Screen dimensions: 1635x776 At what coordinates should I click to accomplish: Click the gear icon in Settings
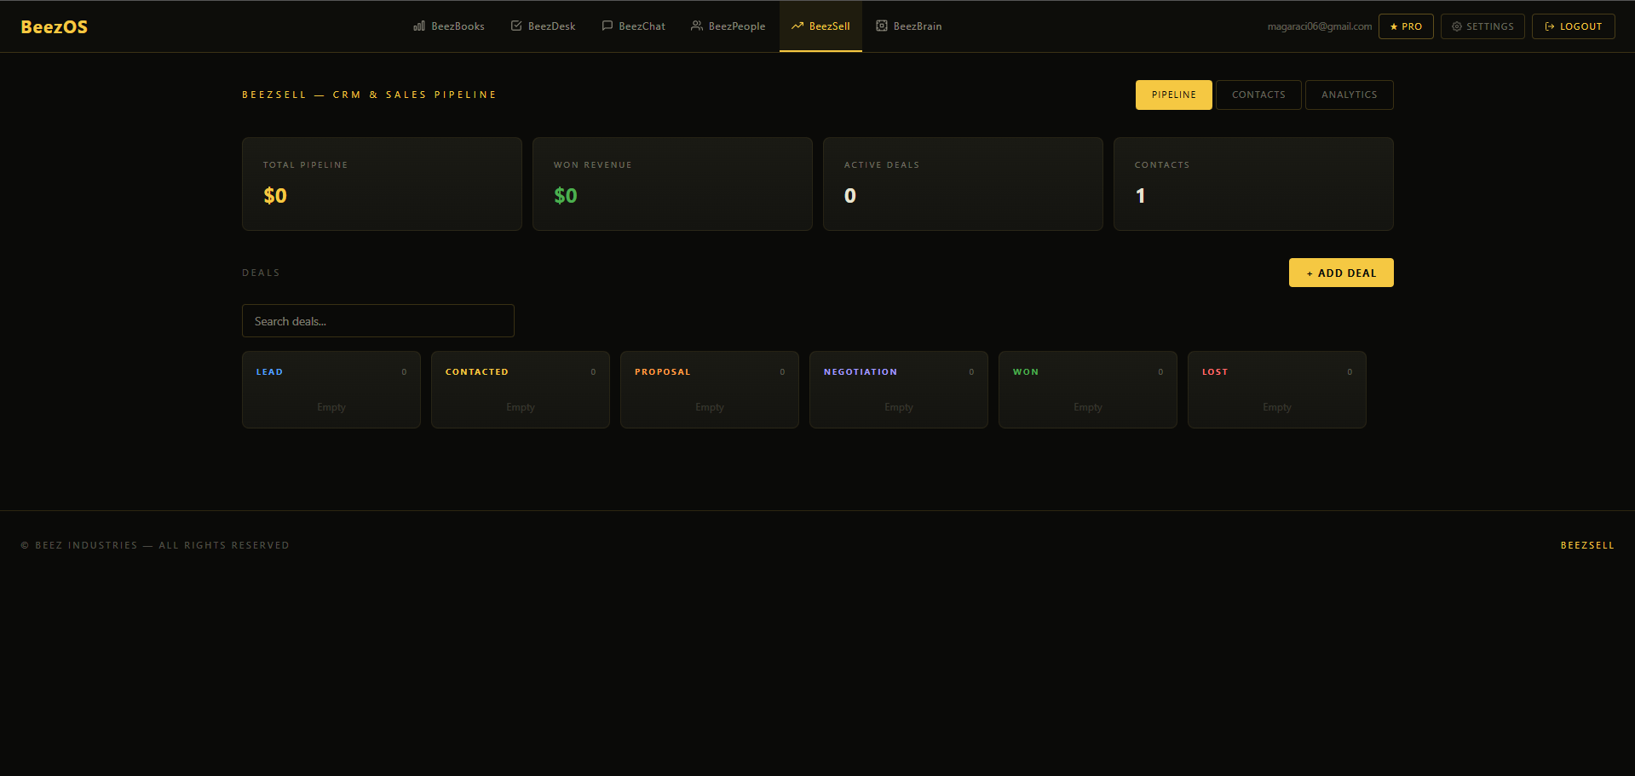pos(1457,26)
